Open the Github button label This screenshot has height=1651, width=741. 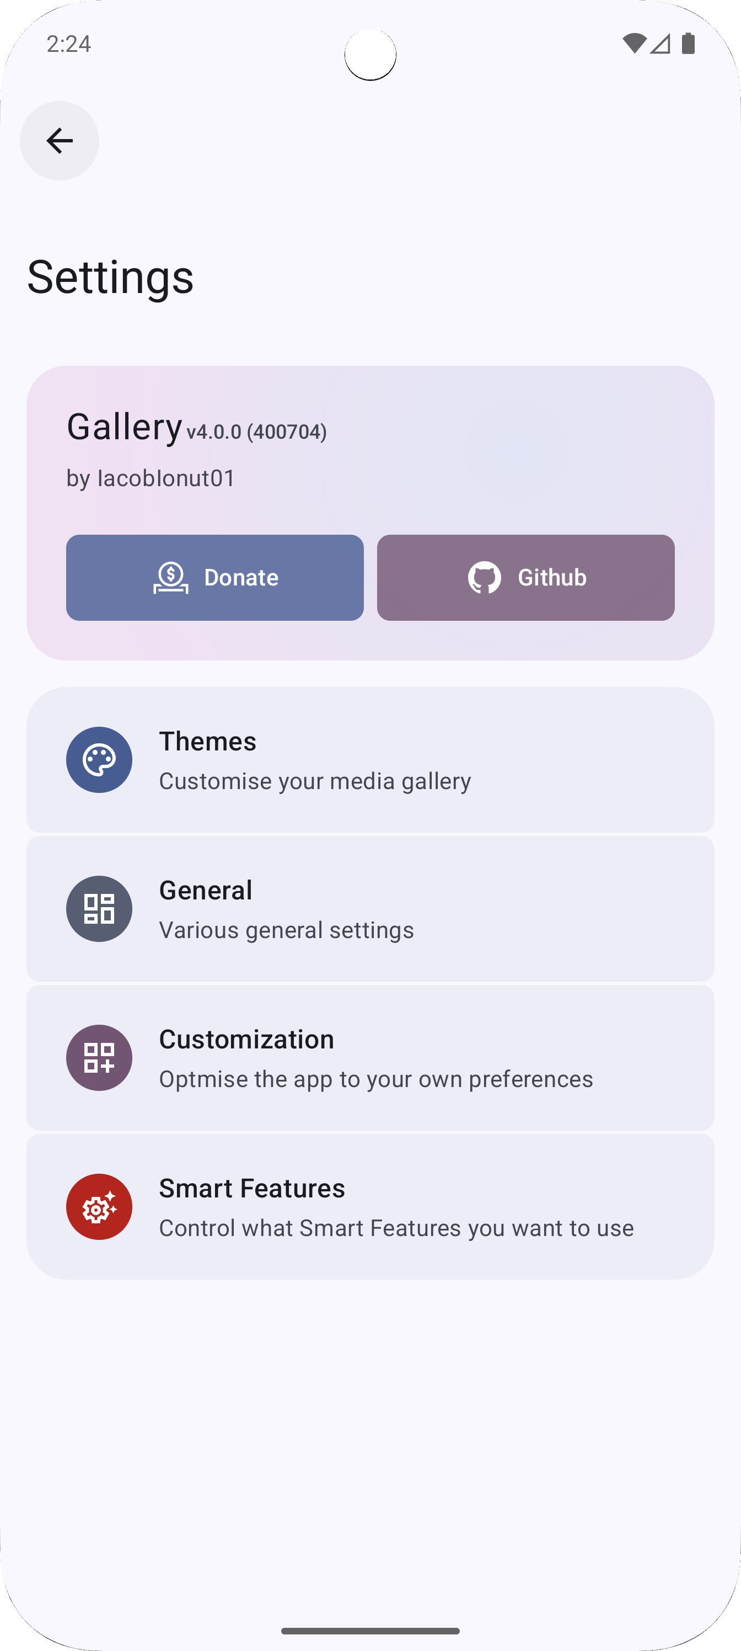[x=551, y=578]
